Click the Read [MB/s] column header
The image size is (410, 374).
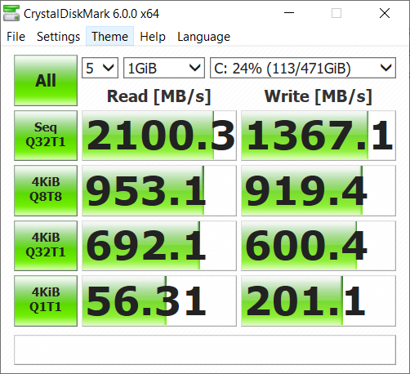point(159,96)
